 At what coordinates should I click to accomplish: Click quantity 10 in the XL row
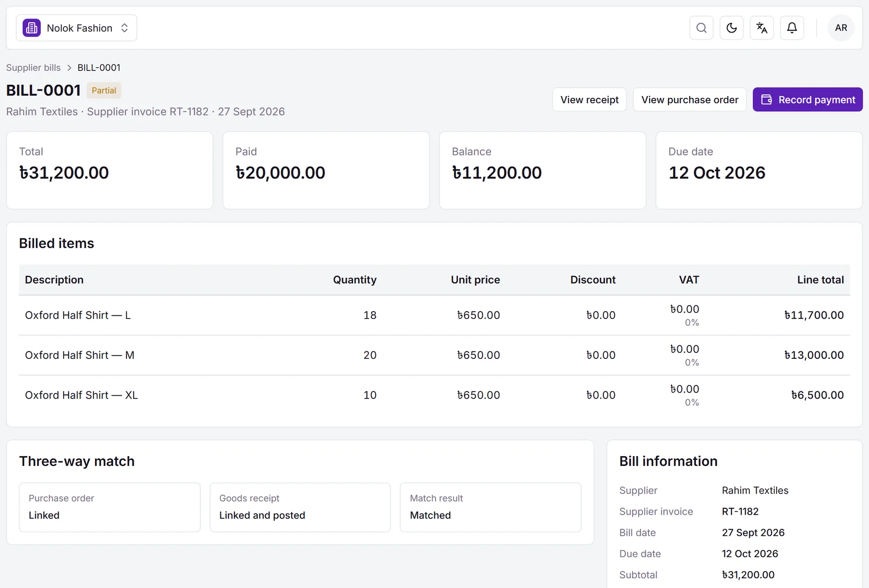[x=370, y=395]
